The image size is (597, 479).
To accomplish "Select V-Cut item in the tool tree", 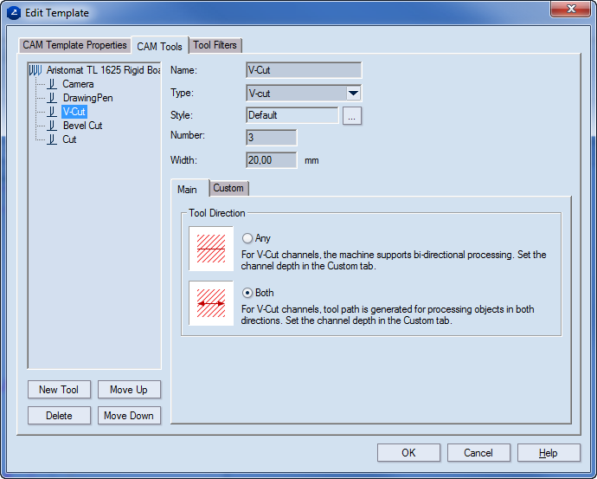I will coord(74,112).
